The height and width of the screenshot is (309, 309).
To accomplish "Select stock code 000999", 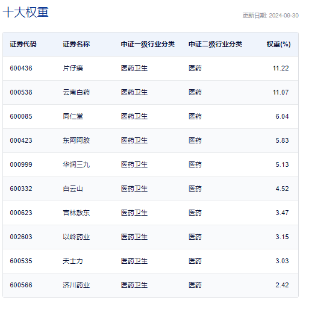I will (21, 164).
